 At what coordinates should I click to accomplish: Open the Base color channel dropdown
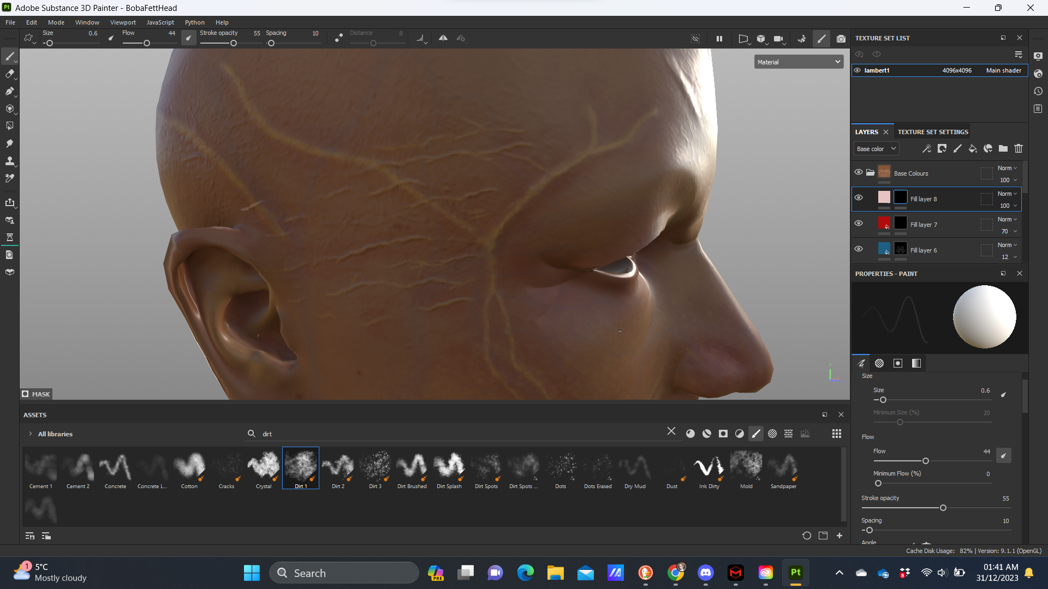click(876, 148)
